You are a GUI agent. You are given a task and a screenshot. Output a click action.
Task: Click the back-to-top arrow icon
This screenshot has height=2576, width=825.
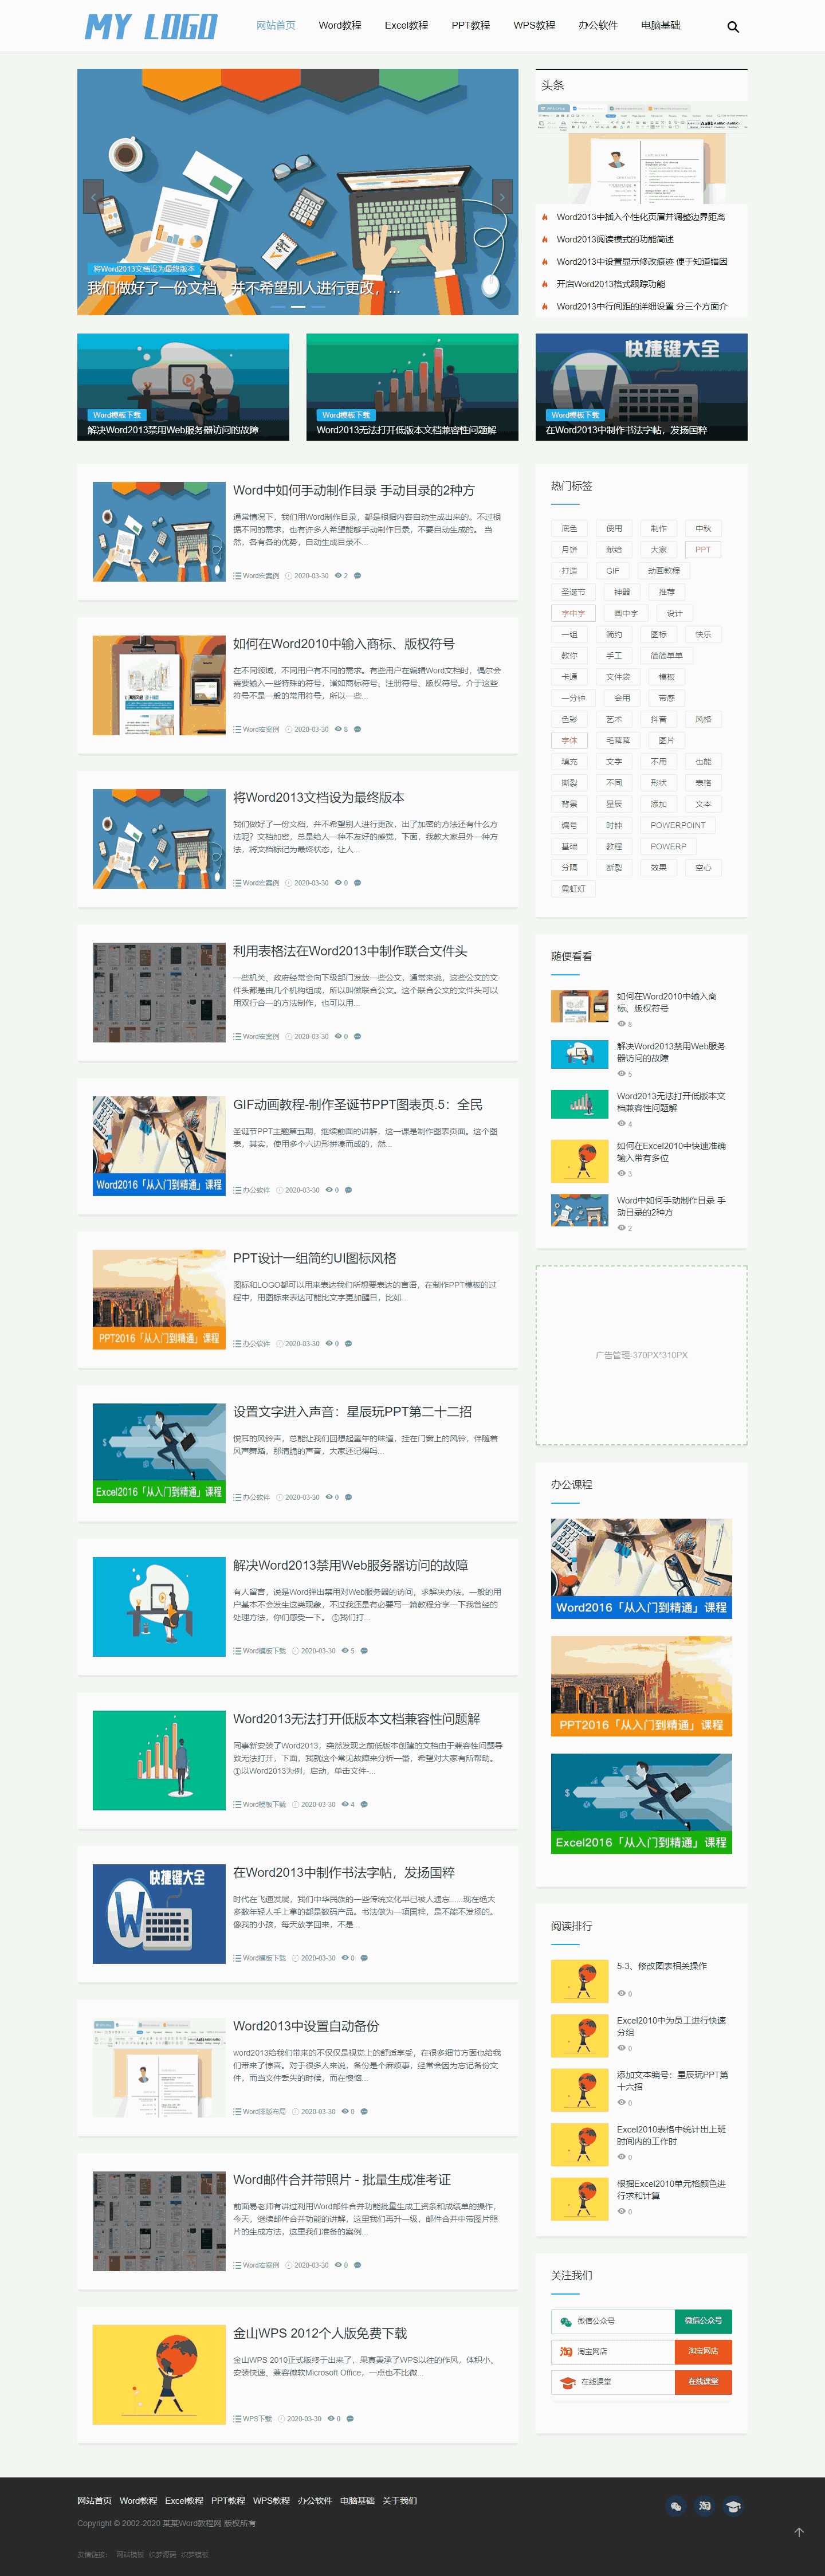[799, 2532]
